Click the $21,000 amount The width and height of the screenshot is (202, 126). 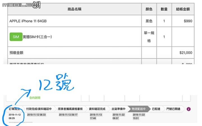[186, 53]
